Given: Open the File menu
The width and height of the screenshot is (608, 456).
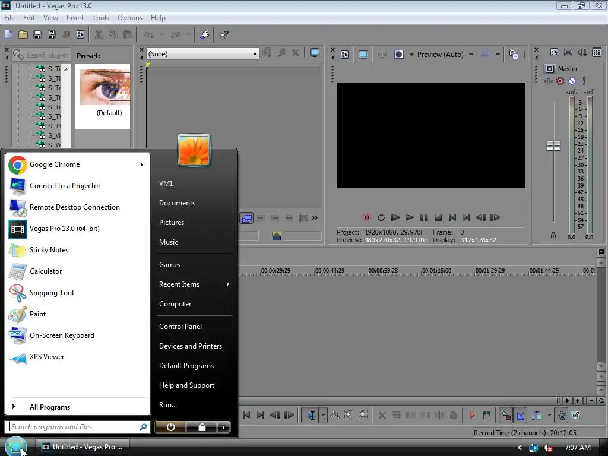Looking at the screenshot, I should [x=9, y=18].
